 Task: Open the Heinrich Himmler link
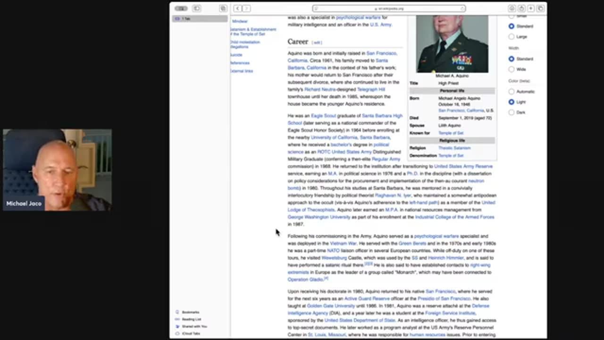point(446,258)
